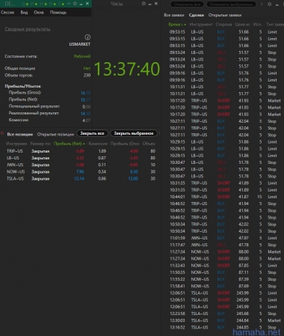Click the red dot beside Все позиции
The width and height of the screenshot is (284, 336).
tap(2, 133)
